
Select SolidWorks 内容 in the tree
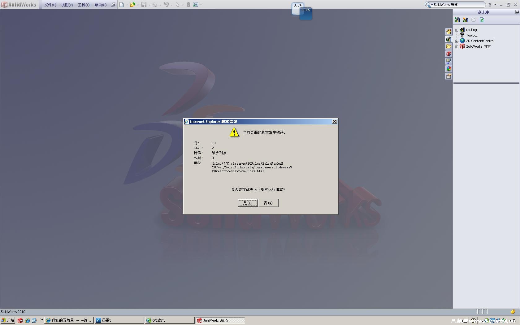479,46
